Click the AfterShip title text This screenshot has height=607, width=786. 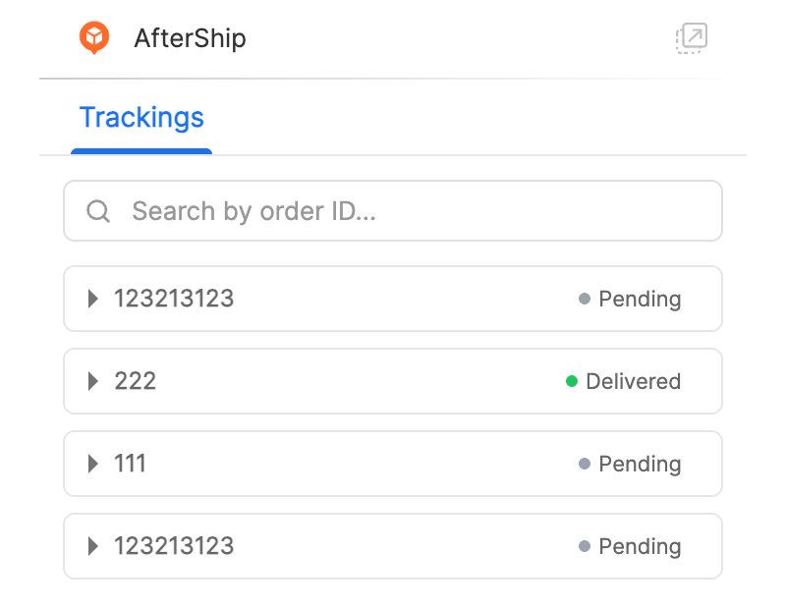(190, 39)
